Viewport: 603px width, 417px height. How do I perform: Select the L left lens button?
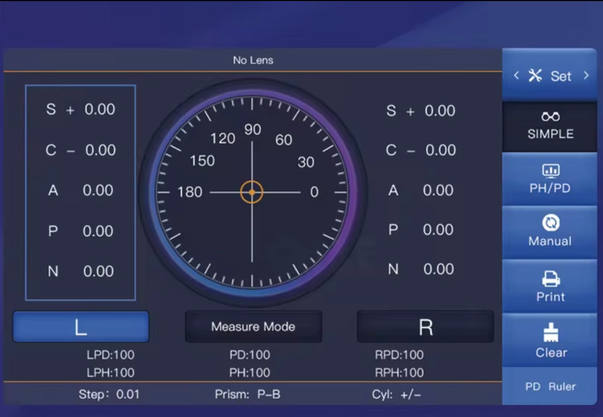tap(81, 327)
